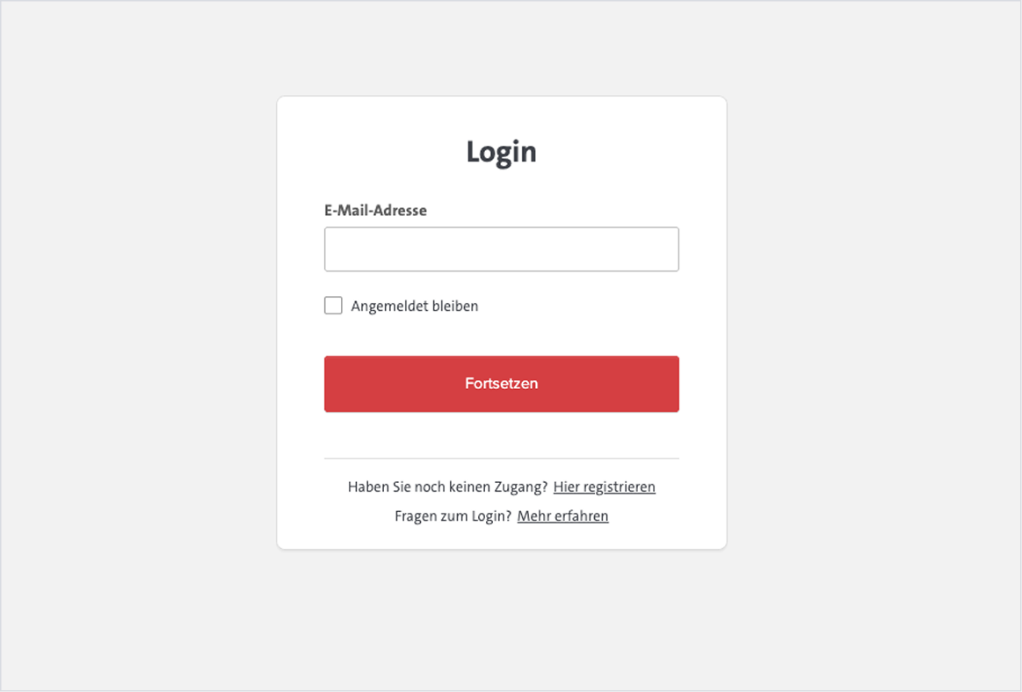Tick the stay logged in box
This screenshot has width=1022, height=692.
tap(333, 306)
